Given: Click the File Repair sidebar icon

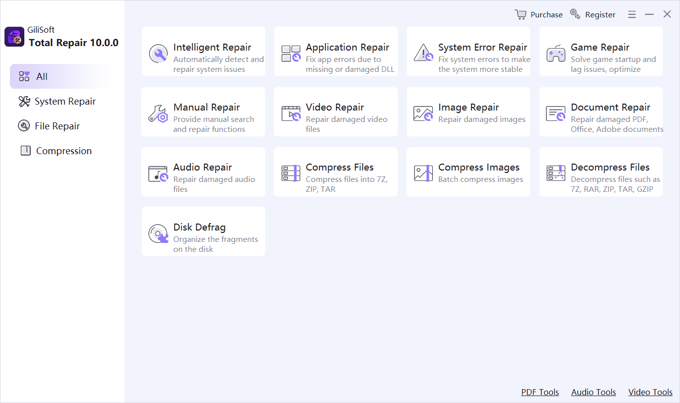Looking at the screenshot, I should 24,126.
